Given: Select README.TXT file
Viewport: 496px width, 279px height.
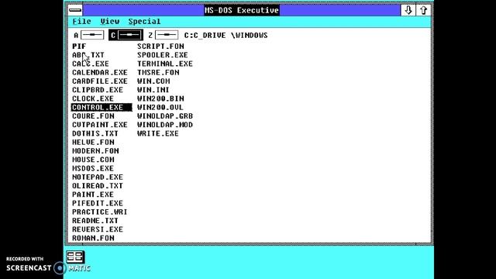Looking at the screenshot, I should 95,220.
